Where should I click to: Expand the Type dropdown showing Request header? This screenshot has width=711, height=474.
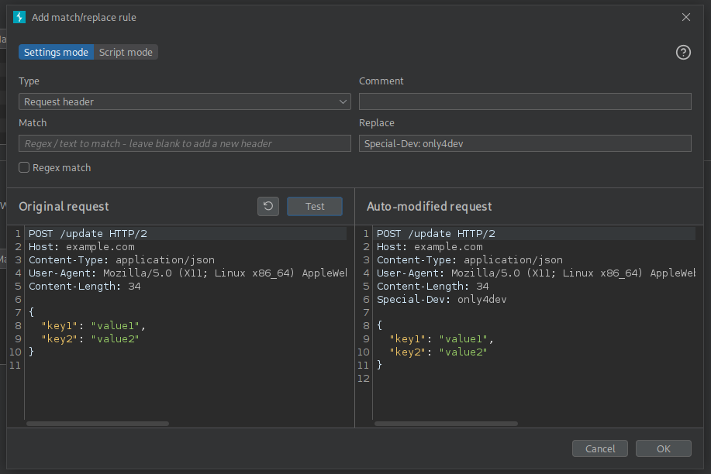[x=185, y=101]
